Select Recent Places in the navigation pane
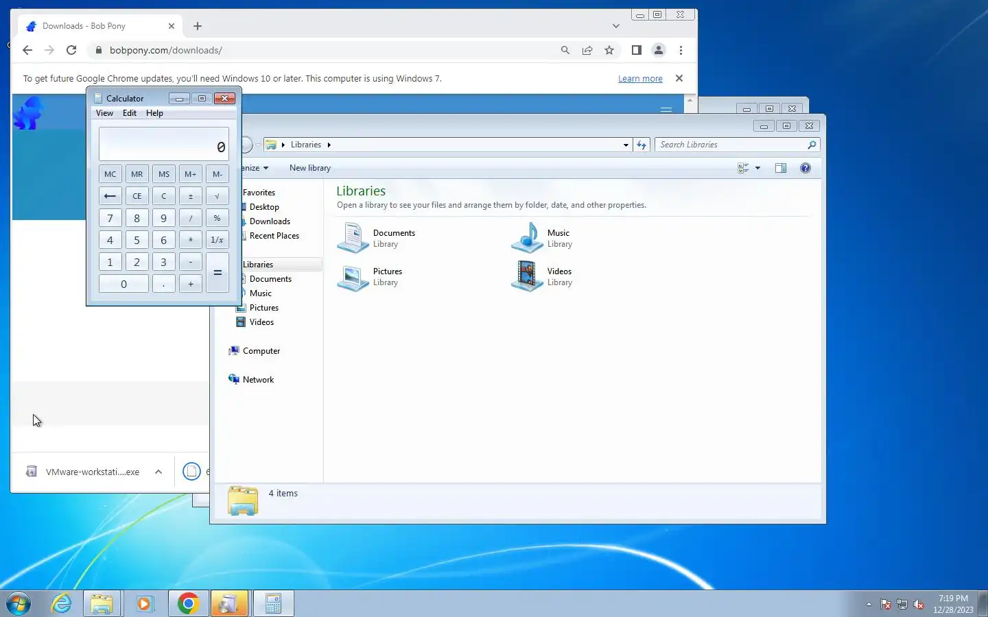This screenshot has height=617, width=988. coord(274,236)
